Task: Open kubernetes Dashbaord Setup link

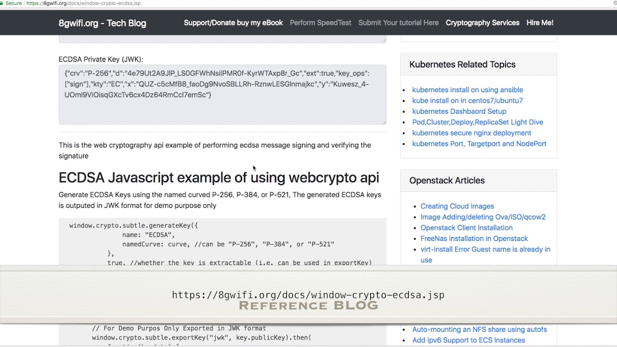Action: pos(459,111)
